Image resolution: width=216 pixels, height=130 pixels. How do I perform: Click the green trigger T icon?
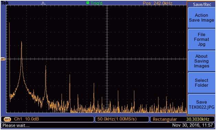[x=88, y=2]
